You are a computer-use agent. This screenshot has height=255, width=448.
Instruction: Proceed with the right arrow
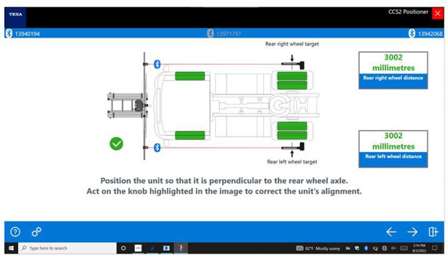(x=412, y=231)
